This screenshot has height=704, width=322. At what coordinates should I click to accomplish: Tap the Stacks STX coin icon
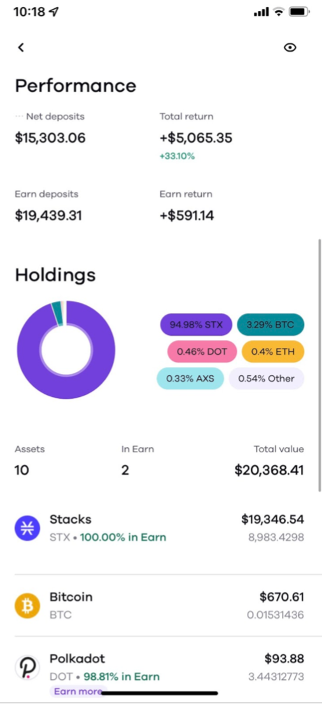pos(28,528)
